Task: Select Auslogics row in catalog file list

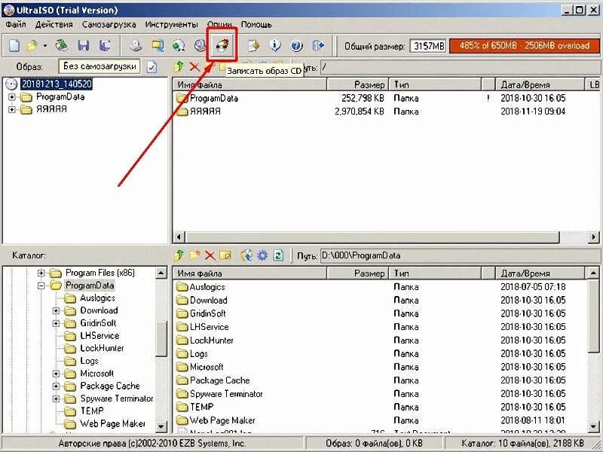Action: 381,287
